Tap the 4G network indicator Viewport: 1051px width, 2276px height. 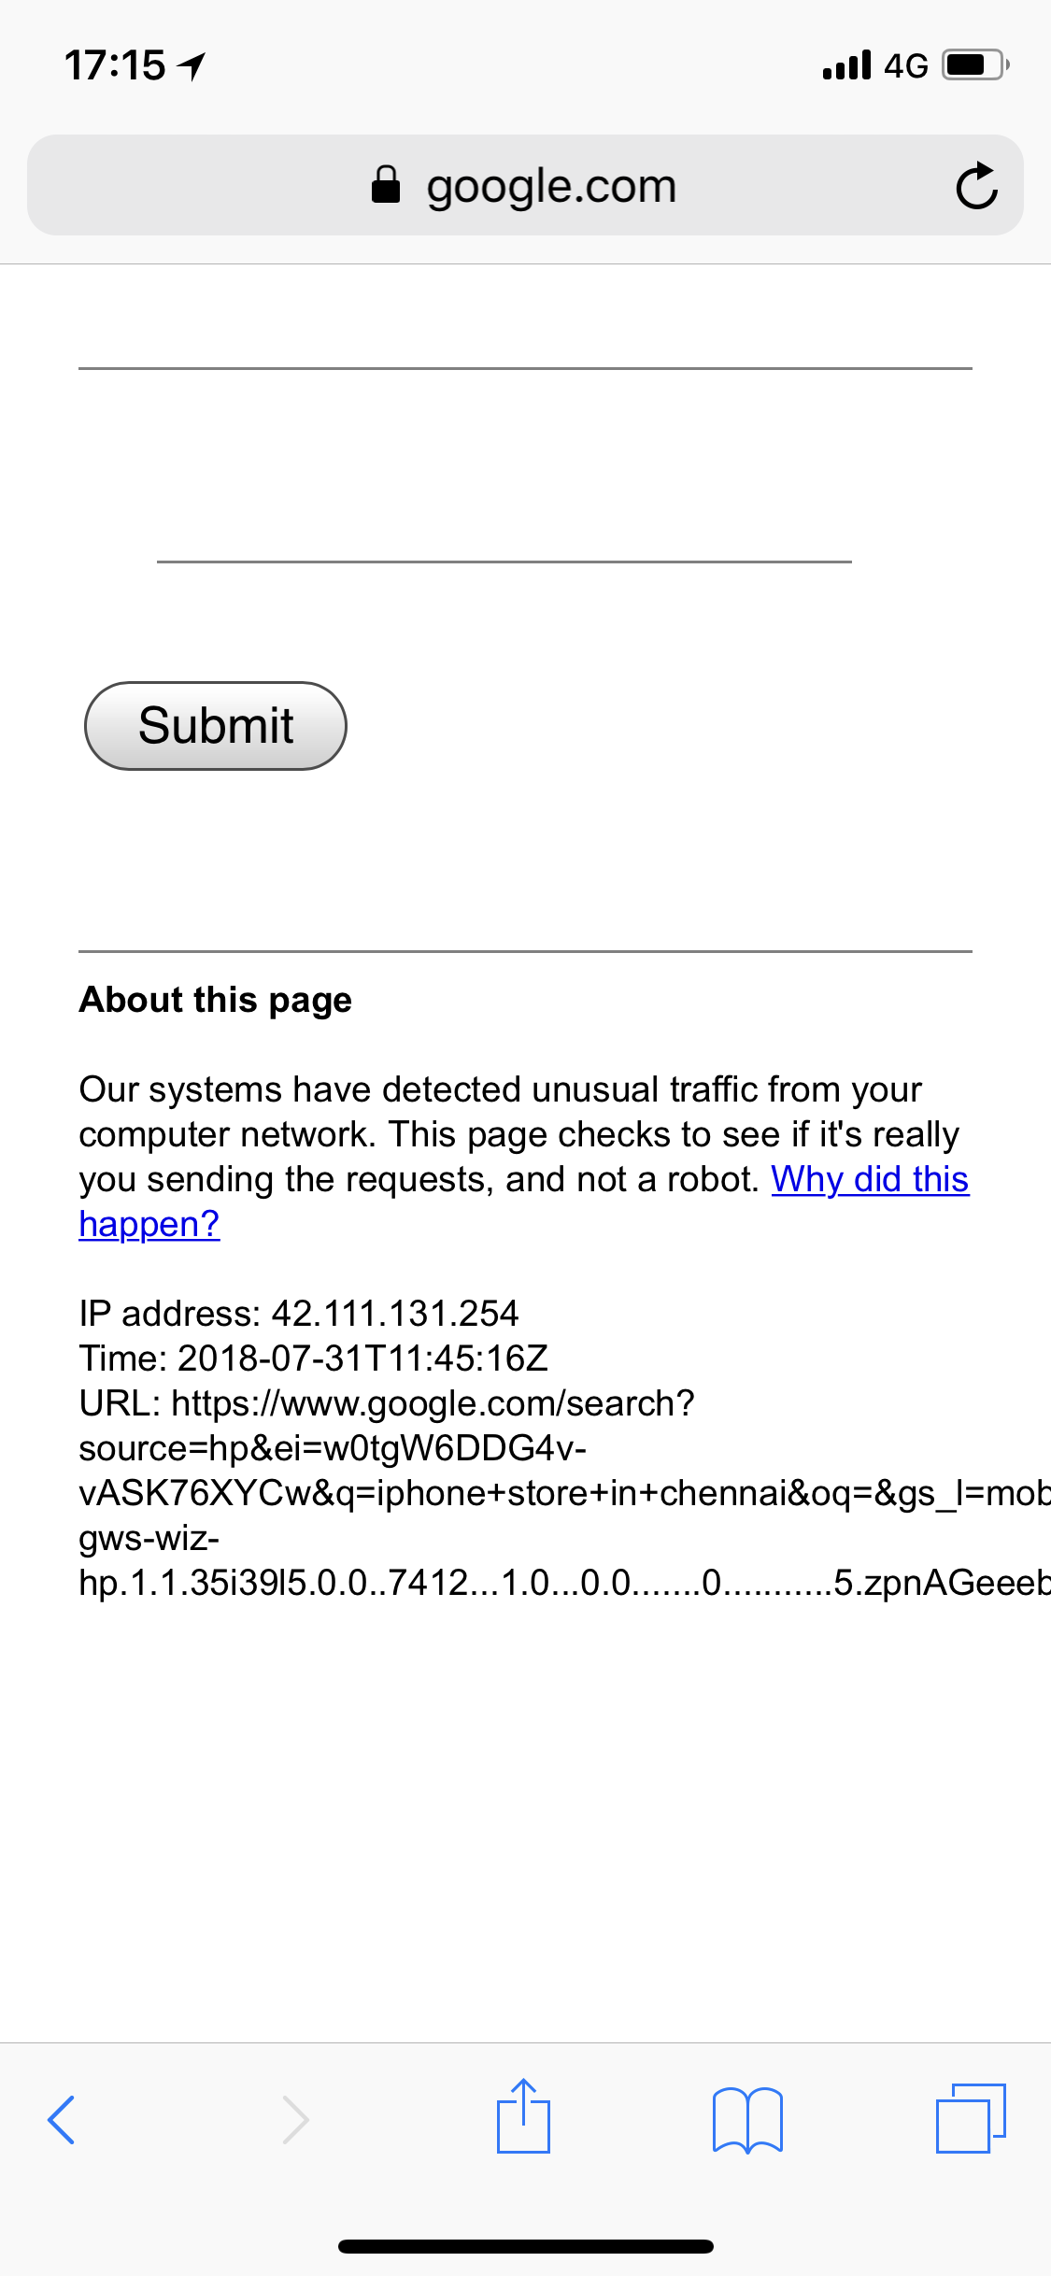coord(905,65)
